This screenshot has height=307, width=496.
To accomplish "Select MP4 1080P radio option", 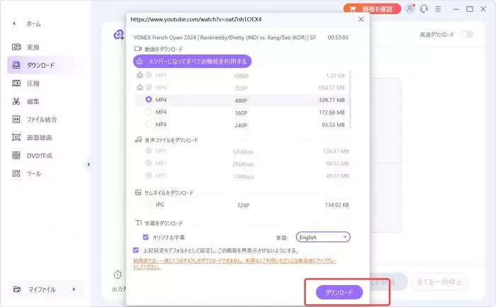I will click(149, 75).
